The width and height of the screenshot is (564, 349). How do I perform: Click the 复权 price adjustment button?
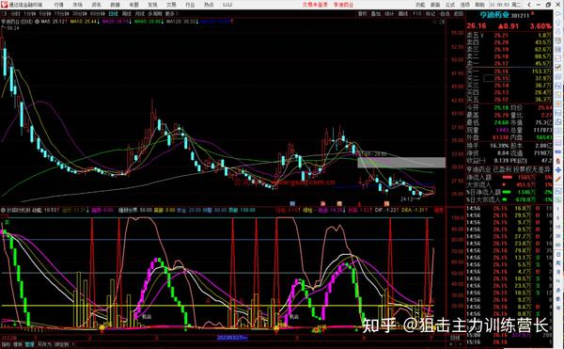tap(362, 14)
